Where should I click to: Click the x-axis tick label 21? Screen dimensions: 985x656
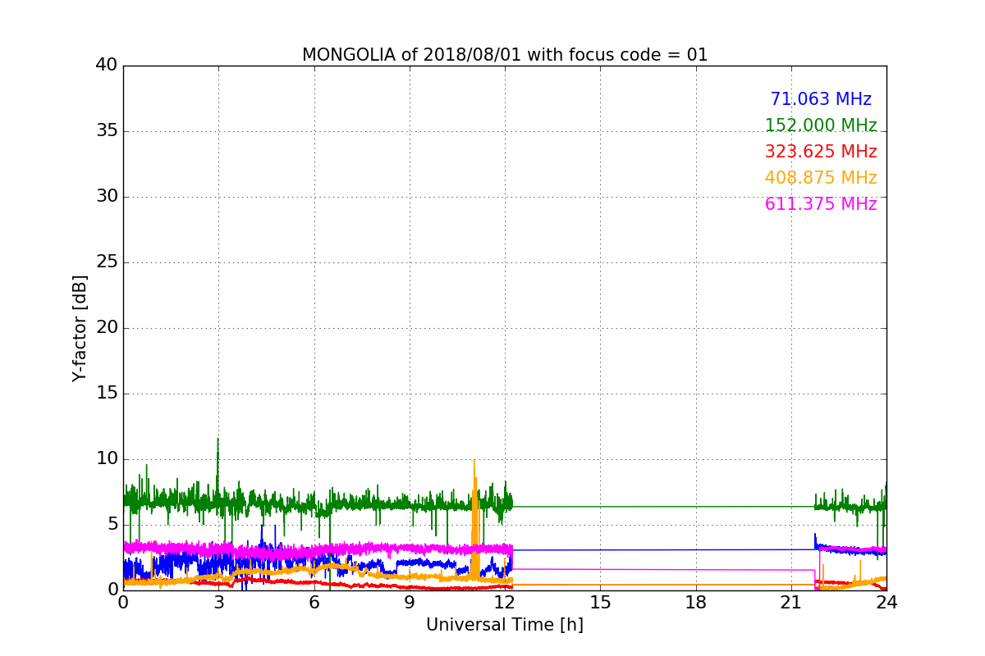coord(791,602)
